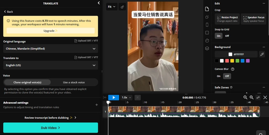Viewport: 269px width, 135px height.
Task: Click the Canvas Blur help icon
Action: coord(233,69)
